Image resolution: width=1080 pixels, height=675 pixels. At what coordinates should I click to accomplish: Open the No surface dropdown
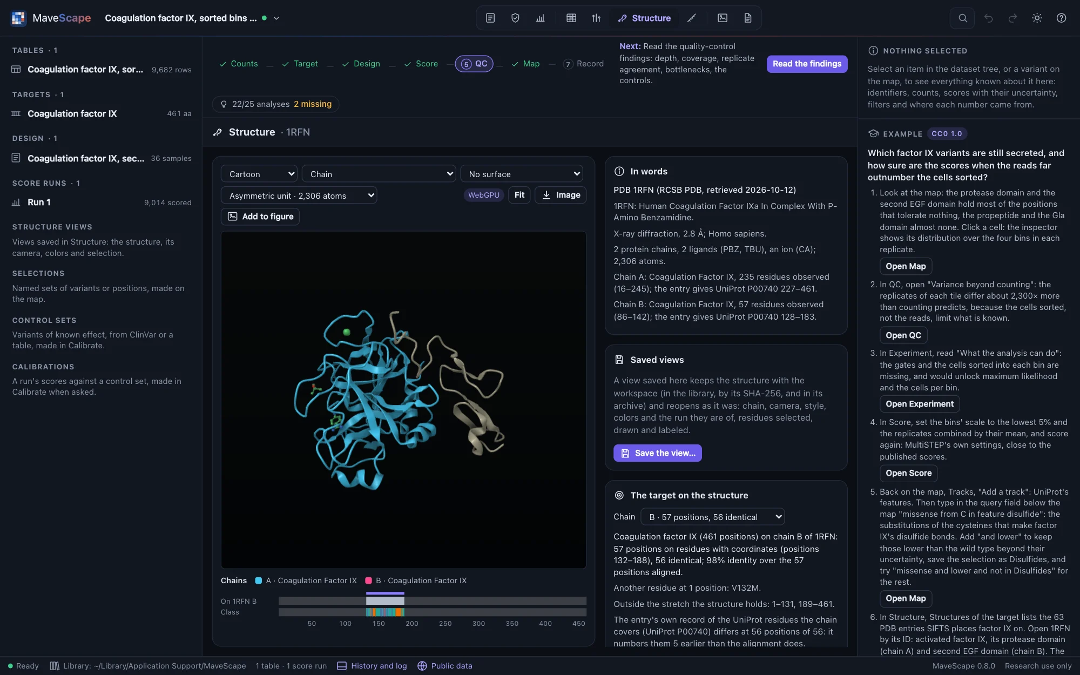click(522, 174)
